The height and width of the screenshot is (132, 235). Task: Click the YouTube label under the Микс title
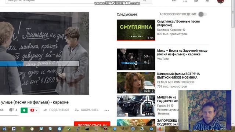click(x=163, y=59)
